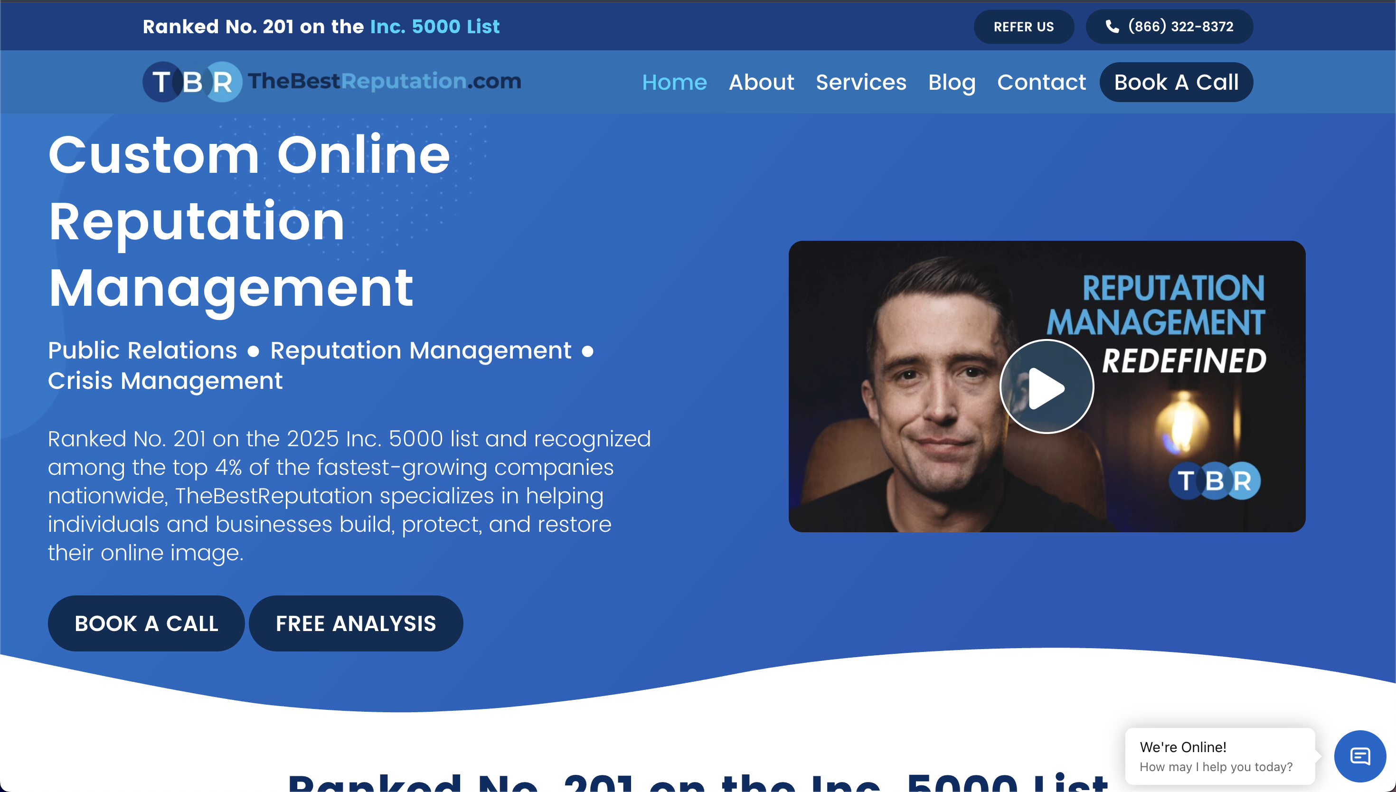Click the TBR circular logo in header
Image resolution: width=1396 pixels, height=792 pixels.
192,82
